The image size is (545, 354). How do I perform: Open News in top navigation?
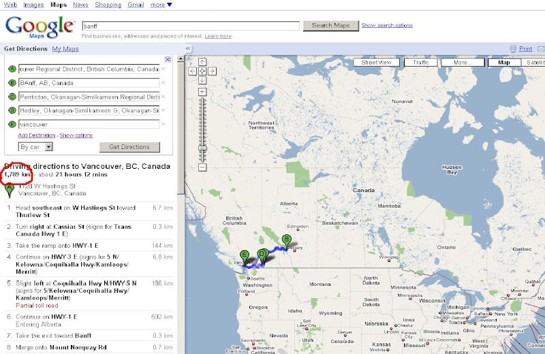[x=80, y=5]
